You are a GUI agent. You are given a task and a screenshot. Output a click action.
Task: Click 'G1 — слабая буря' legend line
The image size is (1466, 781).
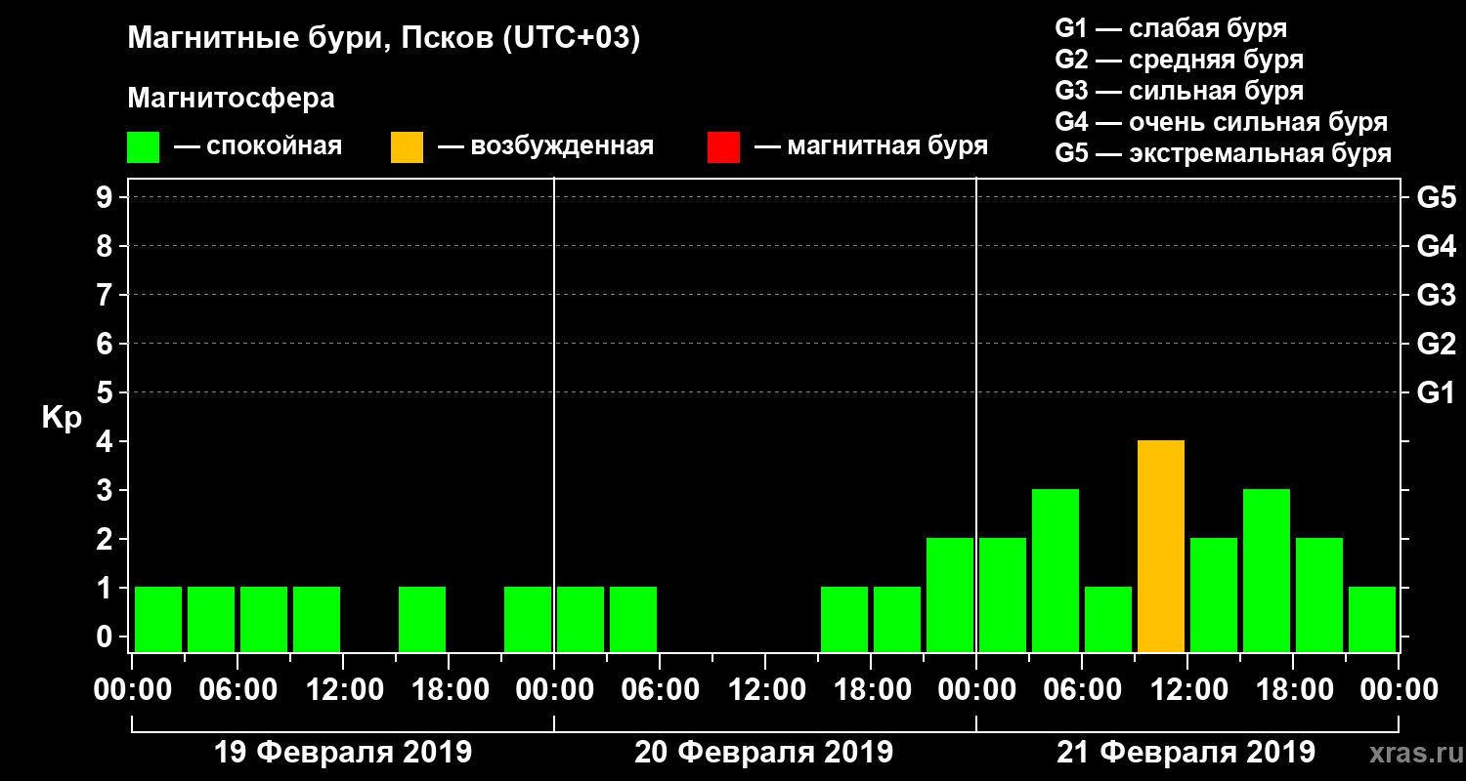pos(1171,28)
